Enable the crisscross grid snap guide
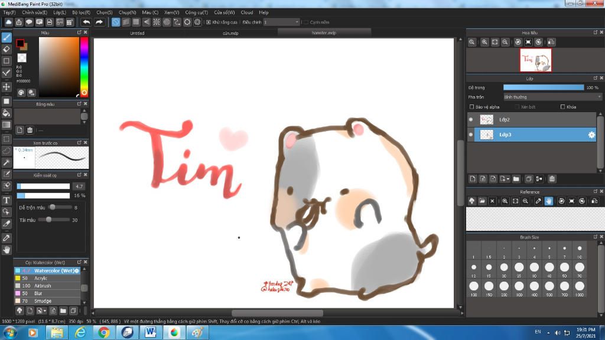The height and width of the screenshot is (340, 605). pos(136,22)
